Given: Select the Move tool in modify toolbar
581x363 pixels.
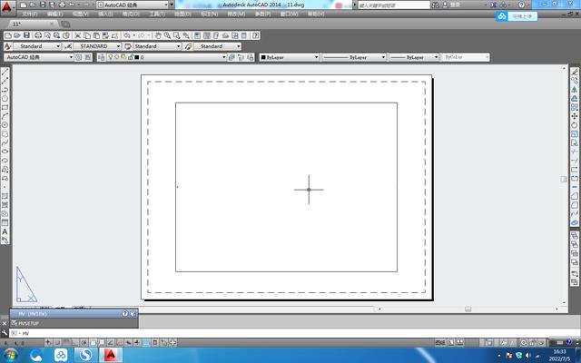Looking at the screenshot, I should [575, 116].
